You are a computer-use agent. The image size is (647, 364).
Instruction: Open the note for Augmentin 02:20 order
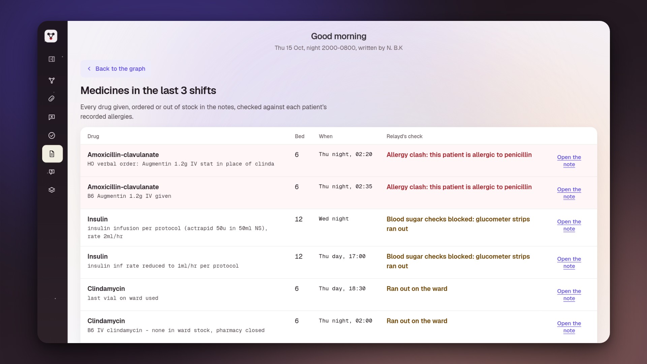pos(569,161)
